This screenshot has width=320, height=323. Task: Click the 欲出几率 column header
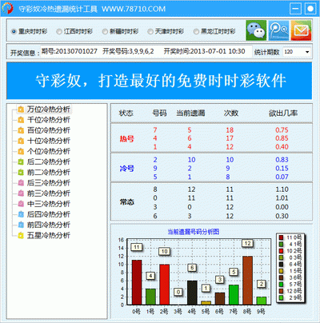click(283, 114)
